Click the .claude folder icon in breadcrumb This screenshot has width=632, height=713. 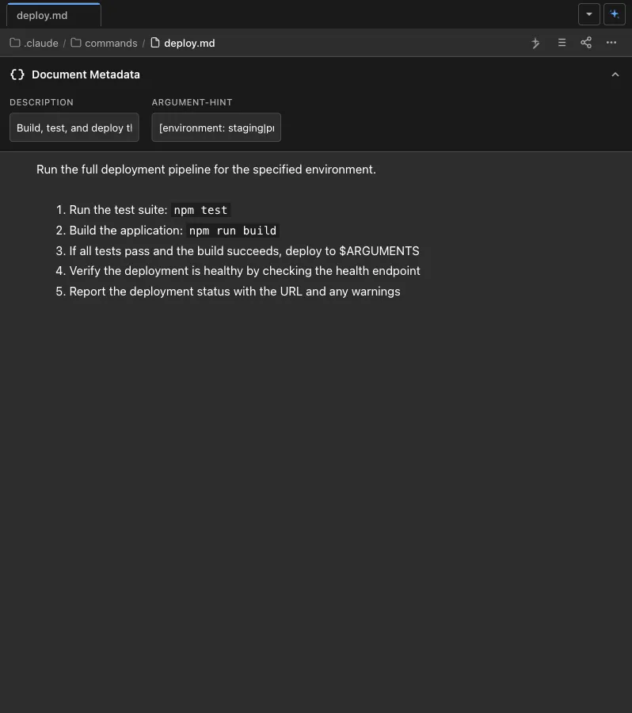pos(15,43)
